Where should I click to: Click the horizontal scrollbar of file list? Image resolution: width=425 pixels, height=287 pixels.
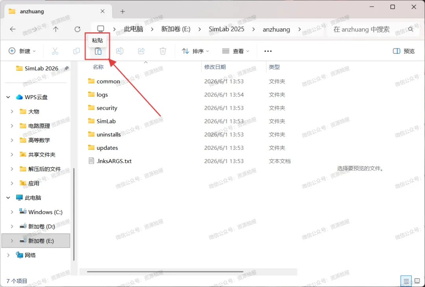[165, 272]
